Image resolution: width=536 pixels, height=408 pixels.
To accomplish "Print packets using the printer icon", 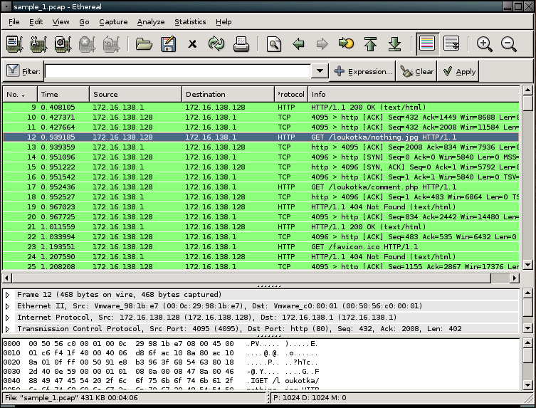I will pyautogui.click(x=241, y=44).
